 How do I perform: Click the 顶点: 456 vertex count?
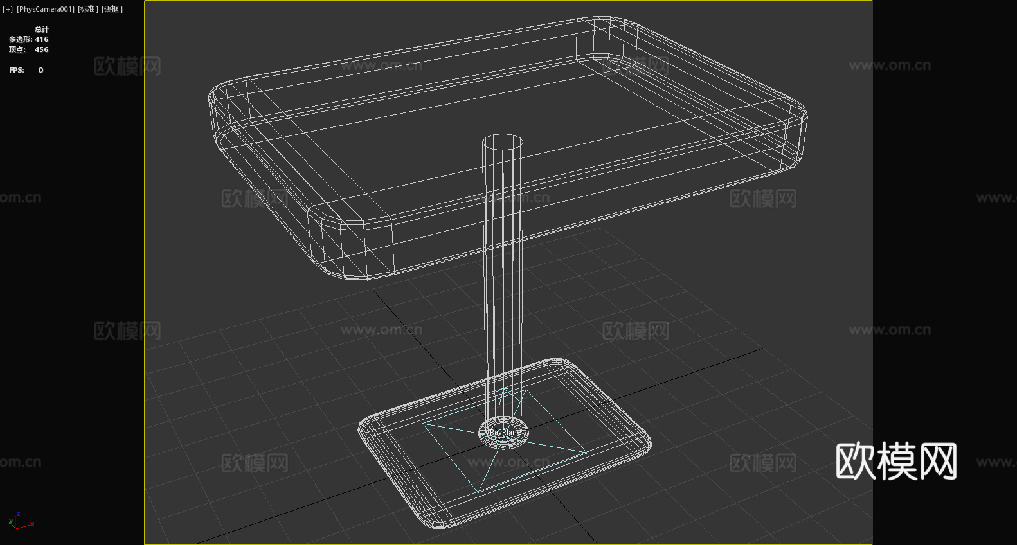tap(28, 49)
